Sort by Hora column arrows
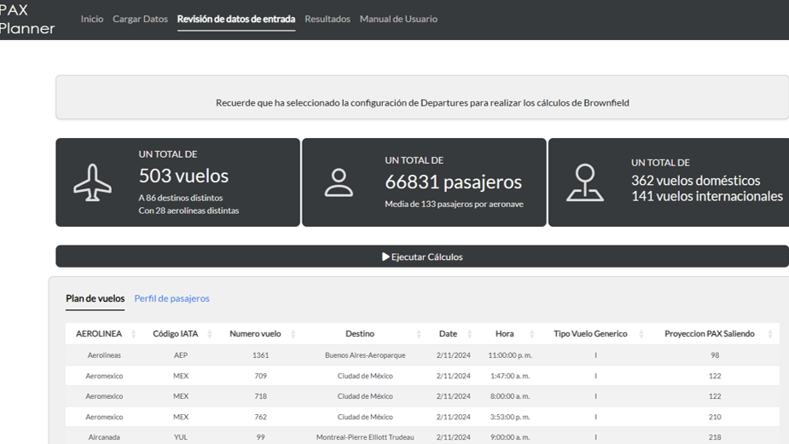789x444 pixels. tap(531, 334)
